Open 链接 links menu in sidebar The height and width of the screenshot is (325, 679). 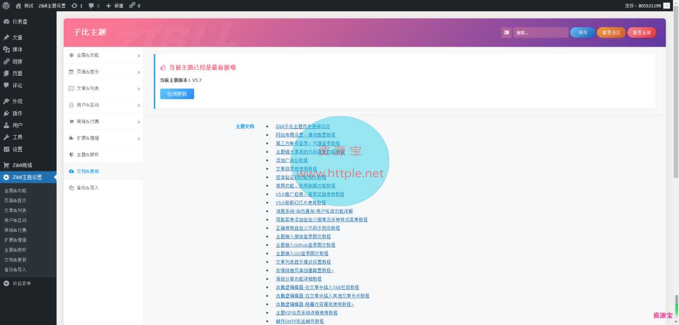pyautogui.click(x=28, y=61)
